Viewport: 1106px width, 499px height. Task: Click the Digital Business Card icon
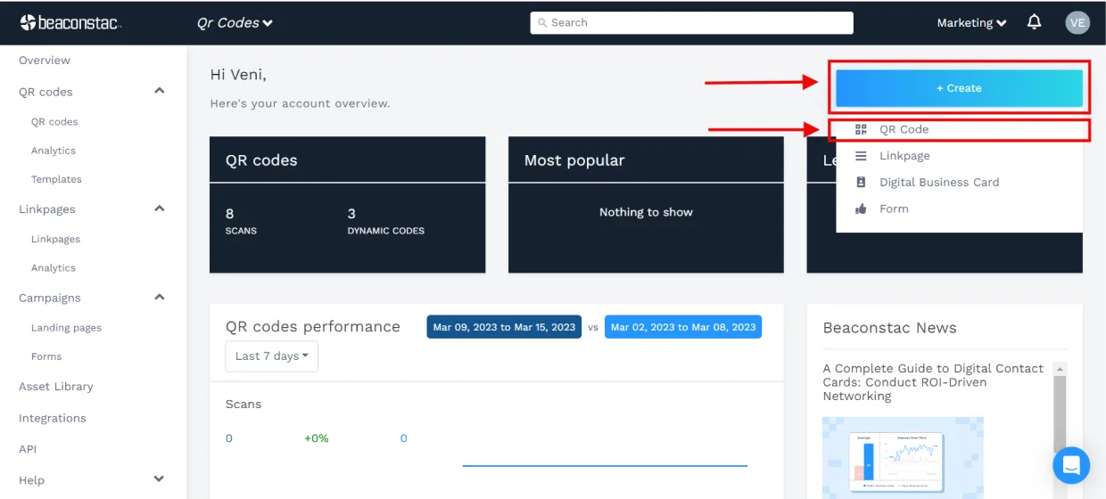(861, 182)
